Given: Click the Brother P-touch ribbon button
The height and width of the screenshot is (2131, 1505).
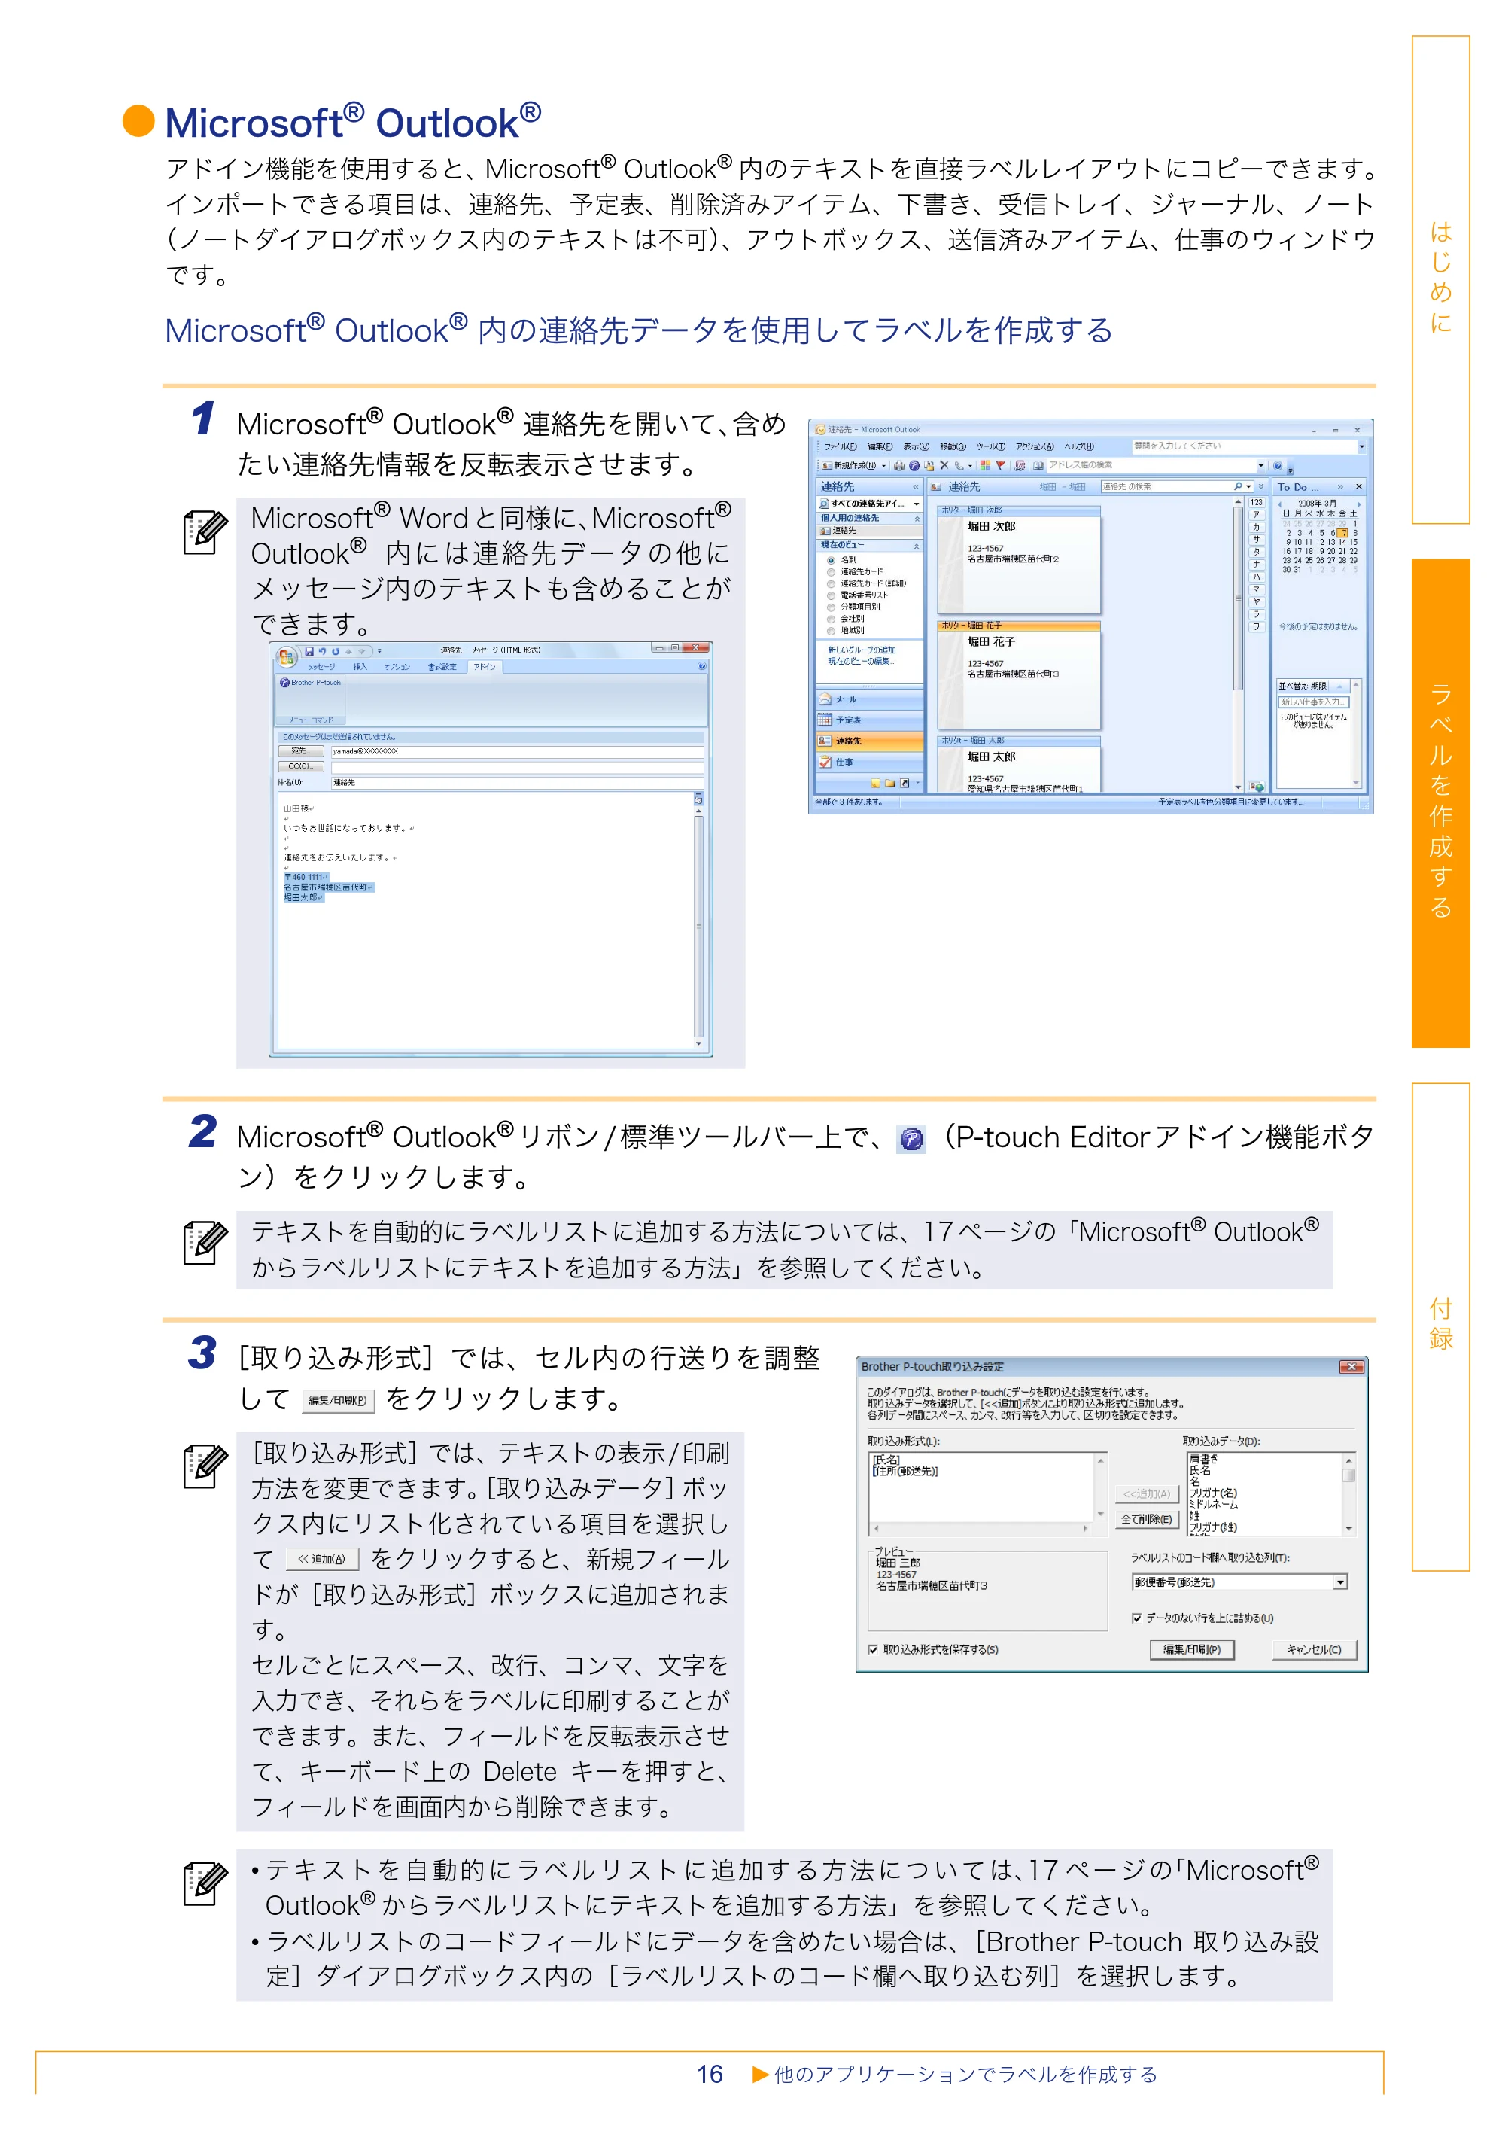Looking at the screenshot, I should pyautogui.click(x=311, y=682).
